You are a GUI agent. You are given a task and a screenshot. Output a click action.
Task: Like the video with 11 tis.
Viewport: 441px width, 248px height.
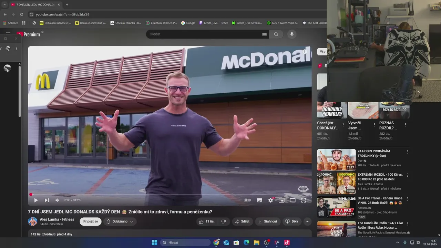(x=207, y=221)
